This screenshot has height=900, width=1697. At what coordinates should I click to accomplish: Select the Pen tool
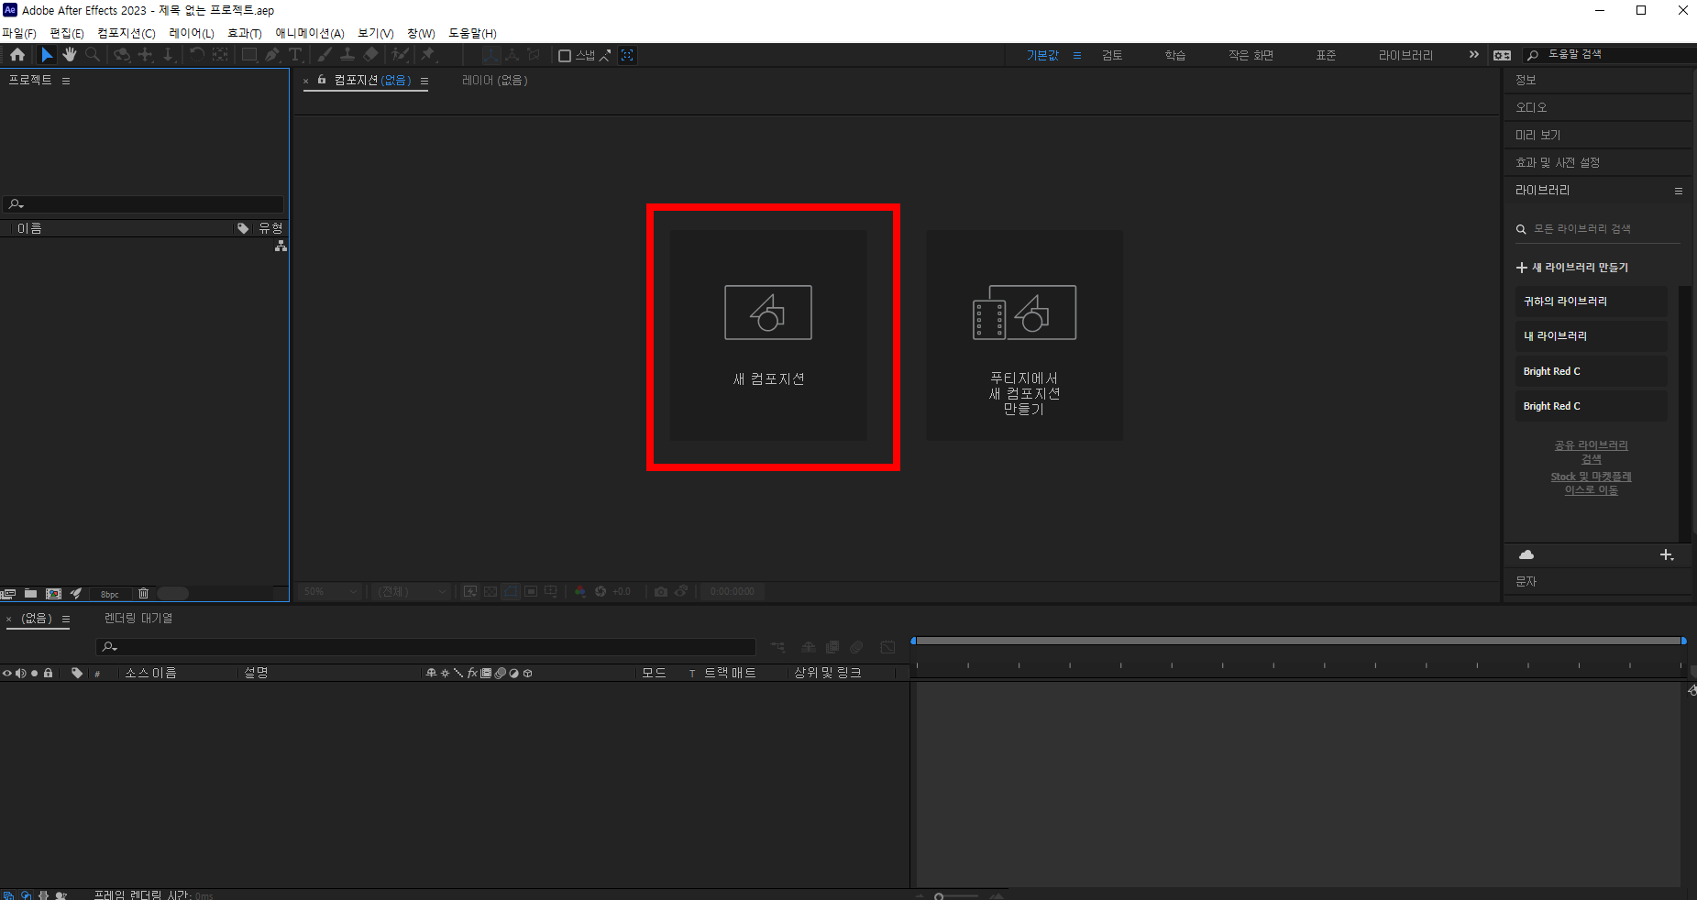pos(272,55)
